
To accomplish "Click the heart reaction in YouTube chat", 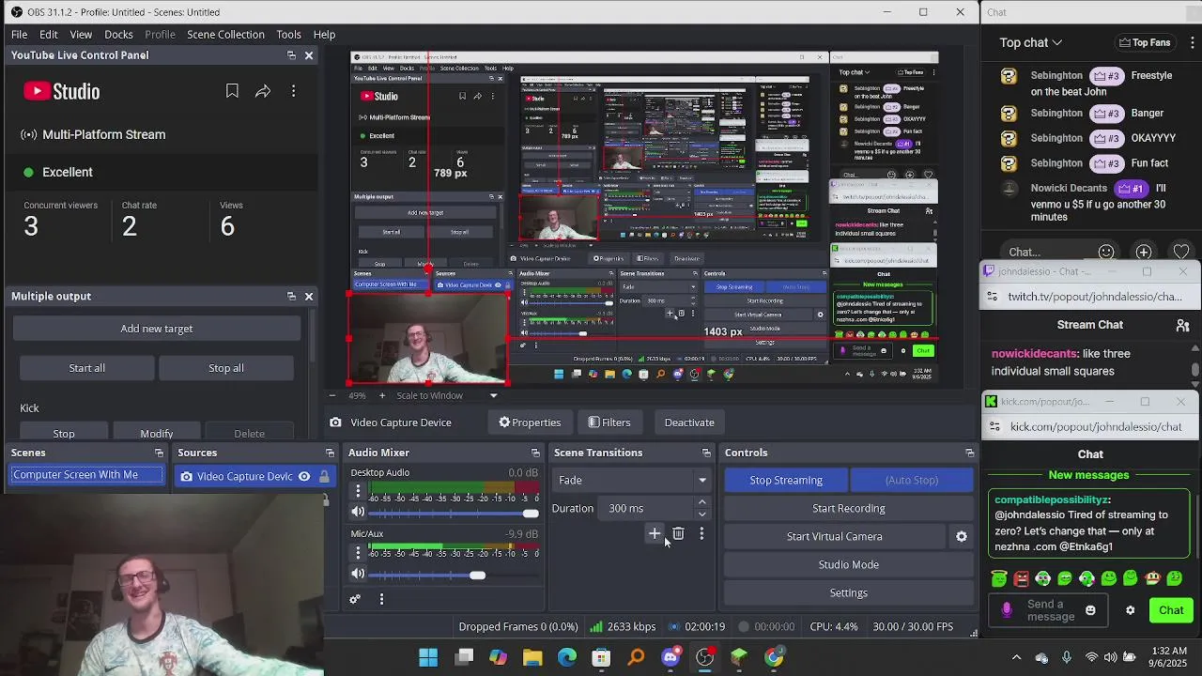I will (1181, 252).
